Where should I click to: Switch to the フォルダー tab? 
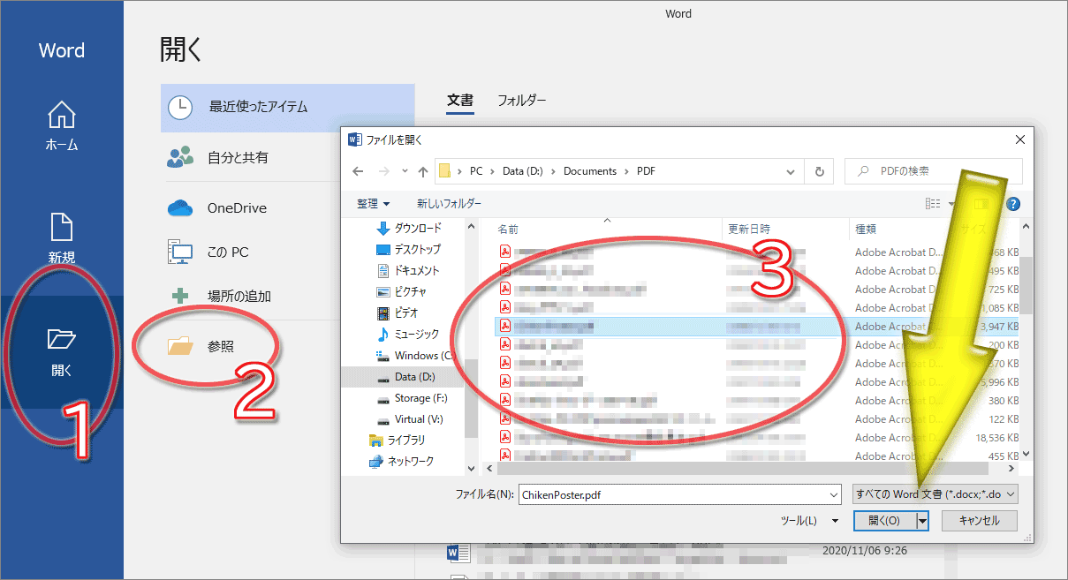click(x=521, y=101)
